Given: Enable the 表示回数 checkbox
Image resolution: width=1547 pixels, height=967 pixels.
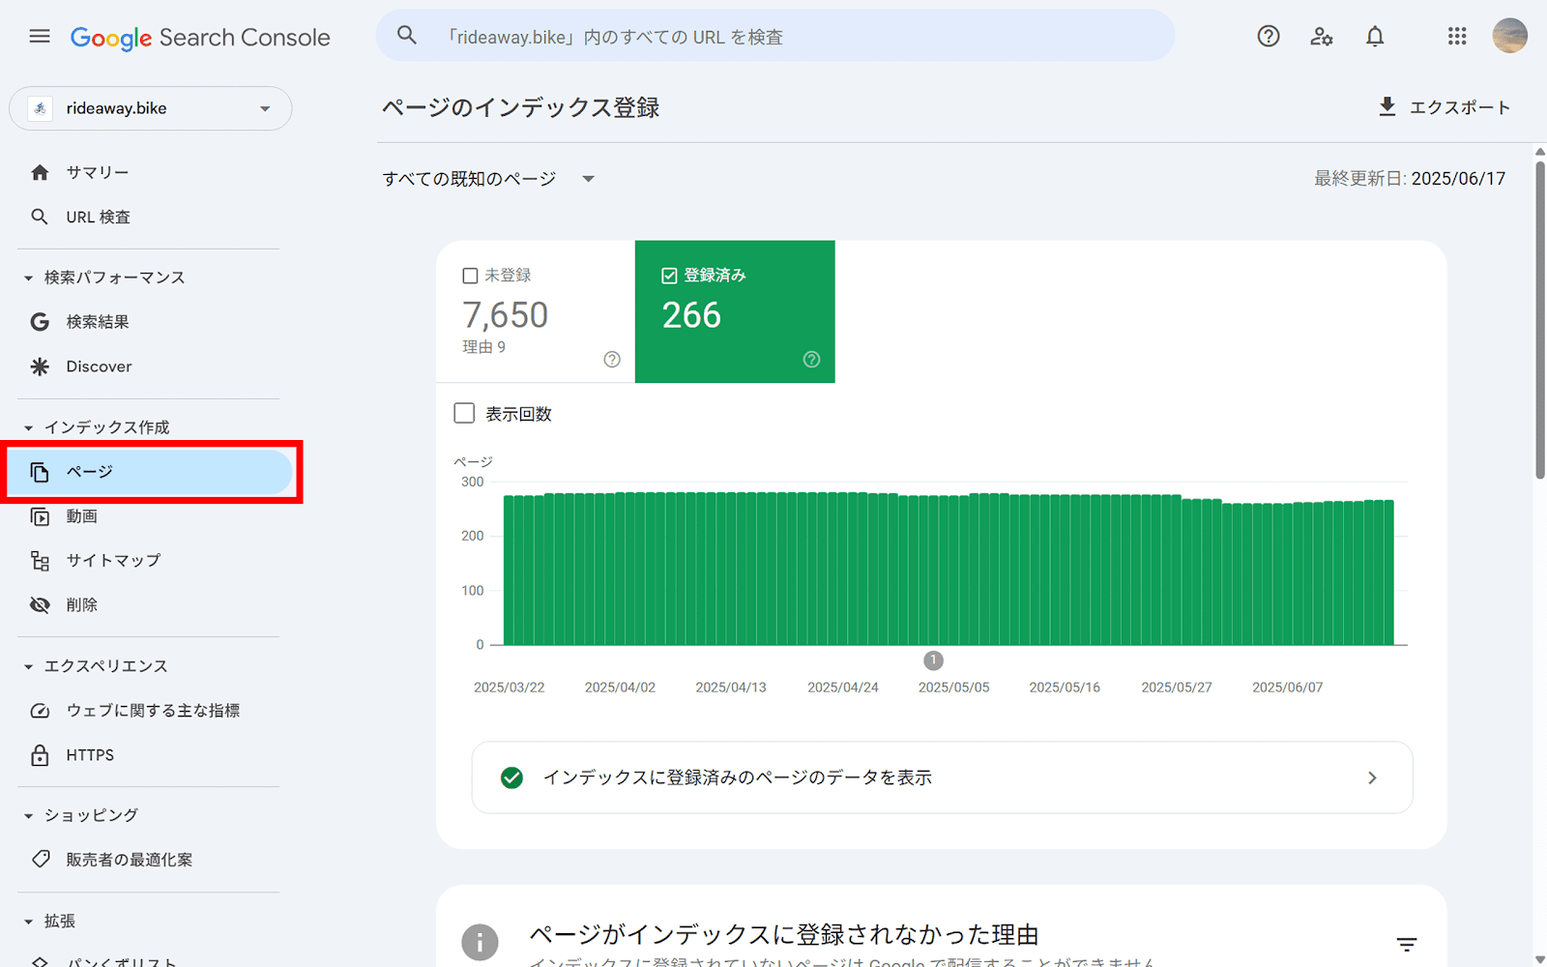Looking at the screenshot, I should [464, 413].
